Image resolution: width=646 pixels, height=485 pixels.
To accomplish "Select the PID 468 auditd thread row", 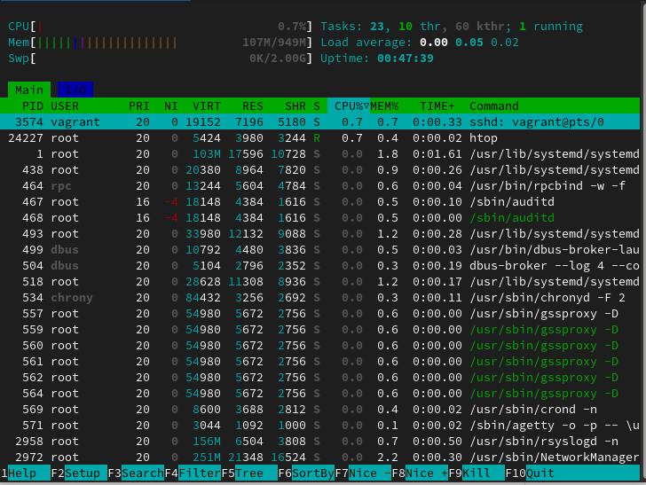I will coord(319,218).
